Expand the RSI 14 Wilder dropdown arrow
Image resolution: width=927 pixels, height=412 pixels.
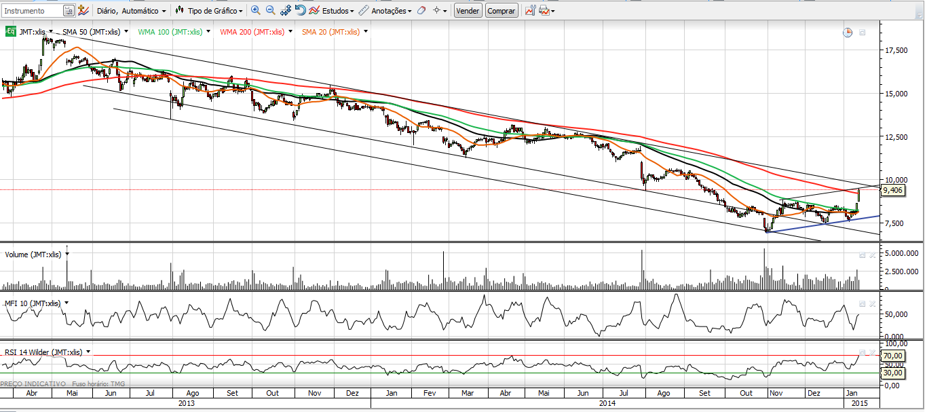tap(88, 352)
